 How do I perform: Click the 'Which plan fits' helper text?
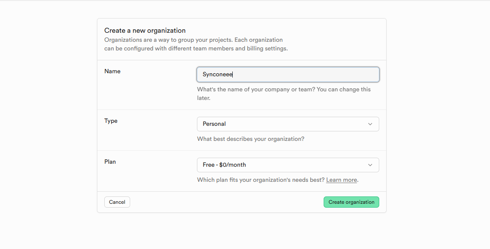(x=260, y=180)
